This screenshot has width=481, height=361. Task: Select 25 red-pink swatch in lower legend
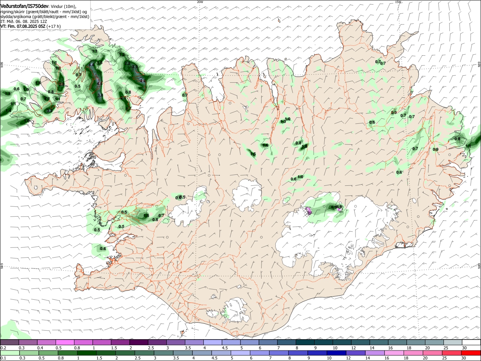(451, 353)
